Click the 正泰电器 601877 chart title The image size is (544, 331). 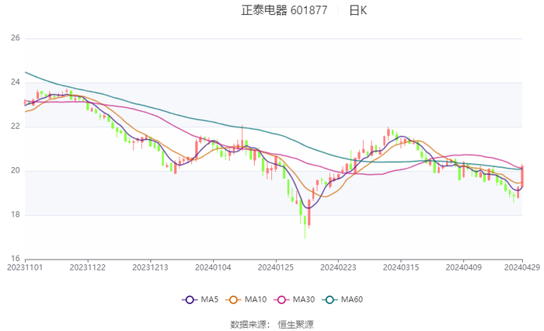[x=284, y=11]
